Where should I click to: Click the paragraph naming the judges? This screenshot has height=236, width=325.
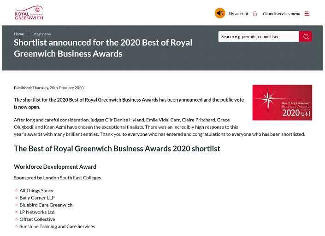160,127
